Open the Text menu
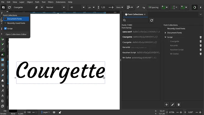The height and width of the screenshot is (115, 204). [x=43, y=2]
